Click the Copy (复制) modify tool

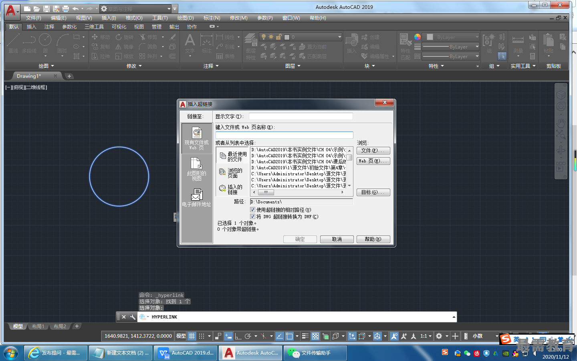coord(101,47)
